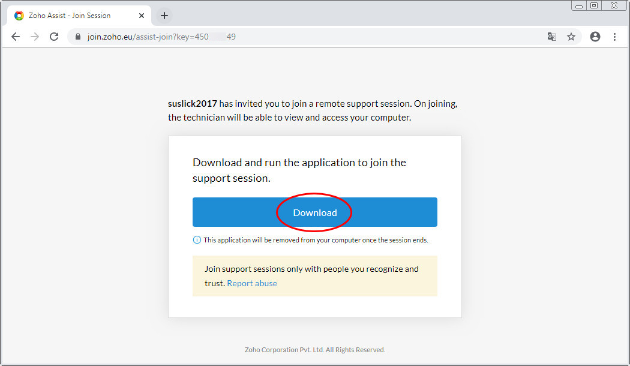The height and width of the screenshot is (366, 630).
Task: Click the info icon beside removal notice
Action: pos(197,240)
